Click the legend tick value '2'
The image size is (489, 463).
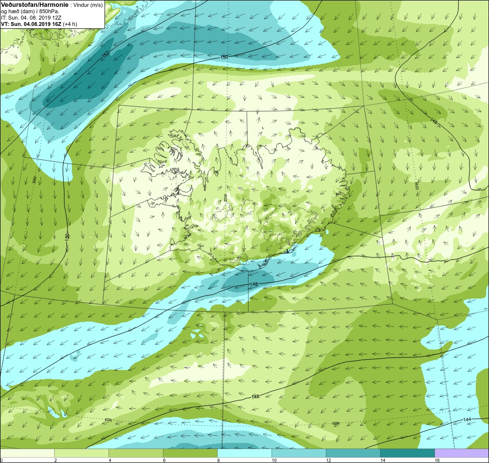click(56, 460)
